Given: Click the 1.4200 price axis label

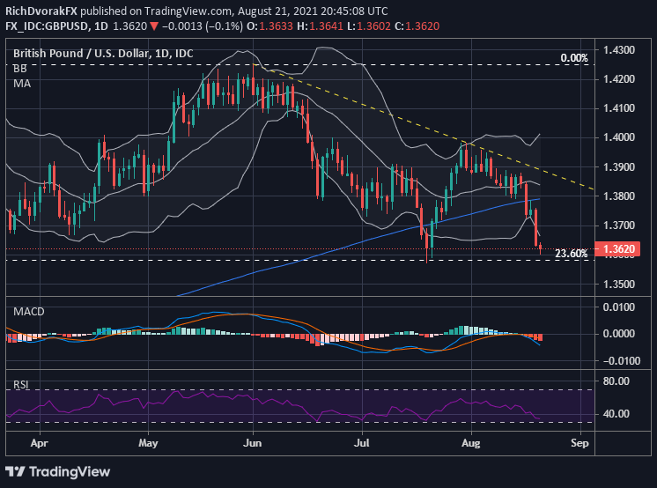Looking at the screenshot, I should point(619,79).
